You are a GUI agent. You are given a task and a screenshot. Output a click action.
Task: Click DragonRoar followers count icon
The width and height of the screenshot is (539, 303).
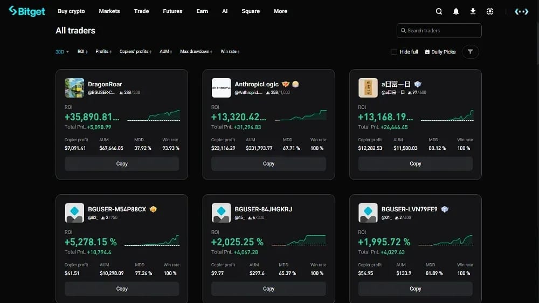[121, 93]
